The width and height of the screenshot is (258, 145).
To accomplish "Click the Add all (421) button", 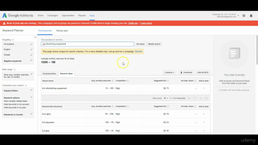I will pyautogui.click(x=203, y=72).
